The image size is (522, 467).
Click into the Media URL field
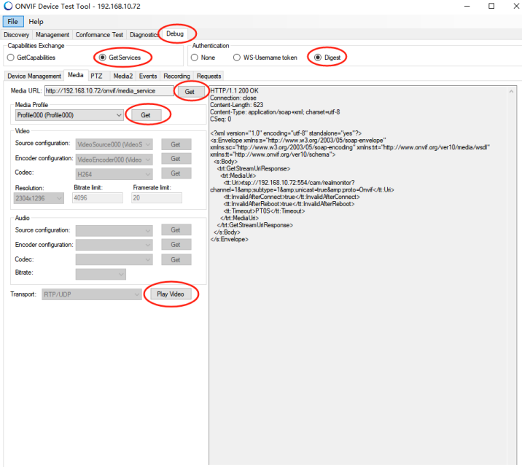click(x=109, y=91)
